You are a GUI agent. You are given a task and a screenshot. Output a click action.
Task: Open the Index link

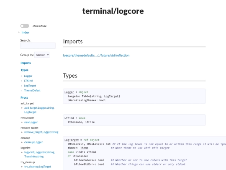(x=25, y=32)
